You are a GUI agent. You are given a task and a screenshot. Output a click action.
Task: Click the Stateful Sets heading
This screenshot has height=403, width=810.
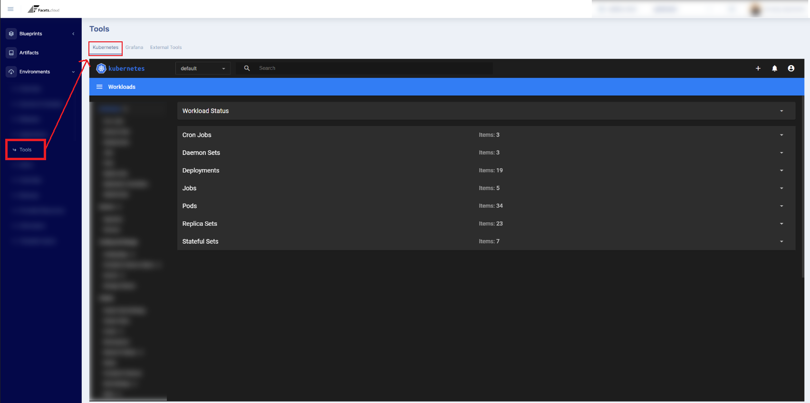point(200,241)
